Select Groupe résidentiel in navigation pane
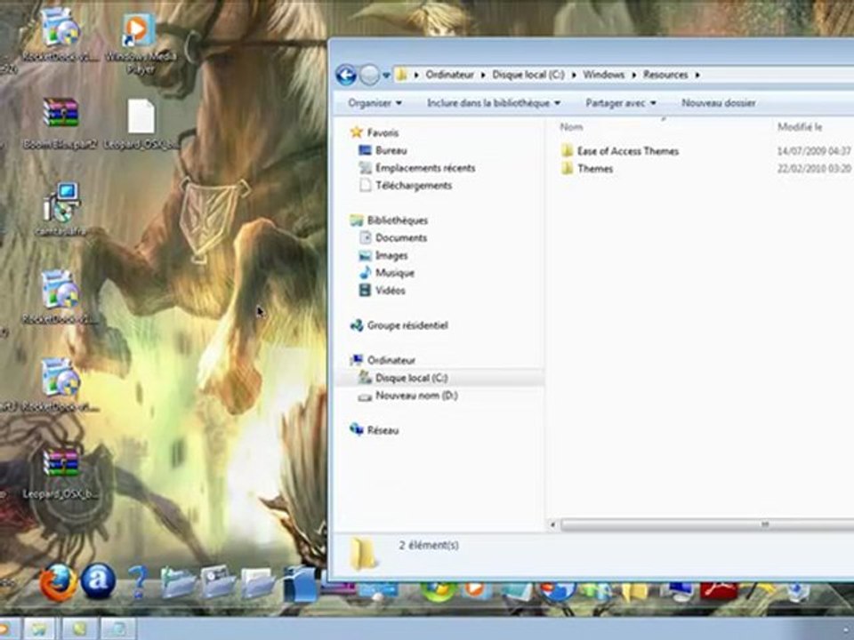 click(407, 325)
